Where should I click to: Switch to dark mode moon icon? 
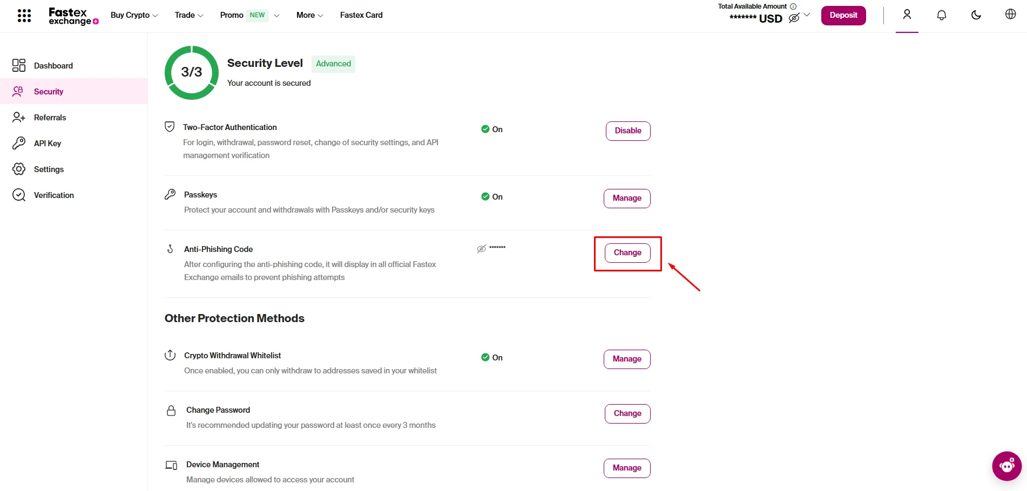tap(976, 15)
